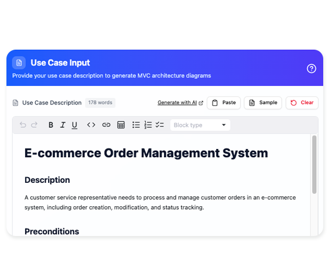Click the Use Case Description label
The width and height of the screenshot is (332, 267).
tap(52, 103)
